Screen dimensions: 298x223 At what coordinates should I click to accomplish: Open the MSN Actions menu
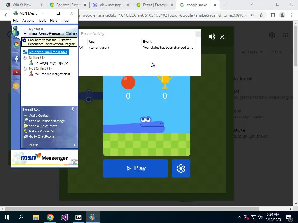28,21
